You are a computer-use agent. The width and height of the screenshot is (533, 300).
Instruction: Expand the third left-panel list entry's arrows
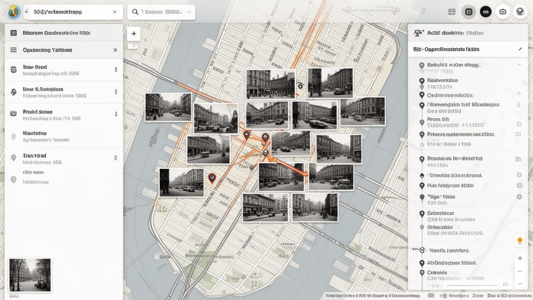[x=115, y=114]
